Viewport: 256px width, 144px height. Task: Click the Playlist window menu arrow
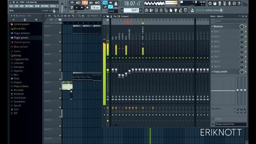46,16
